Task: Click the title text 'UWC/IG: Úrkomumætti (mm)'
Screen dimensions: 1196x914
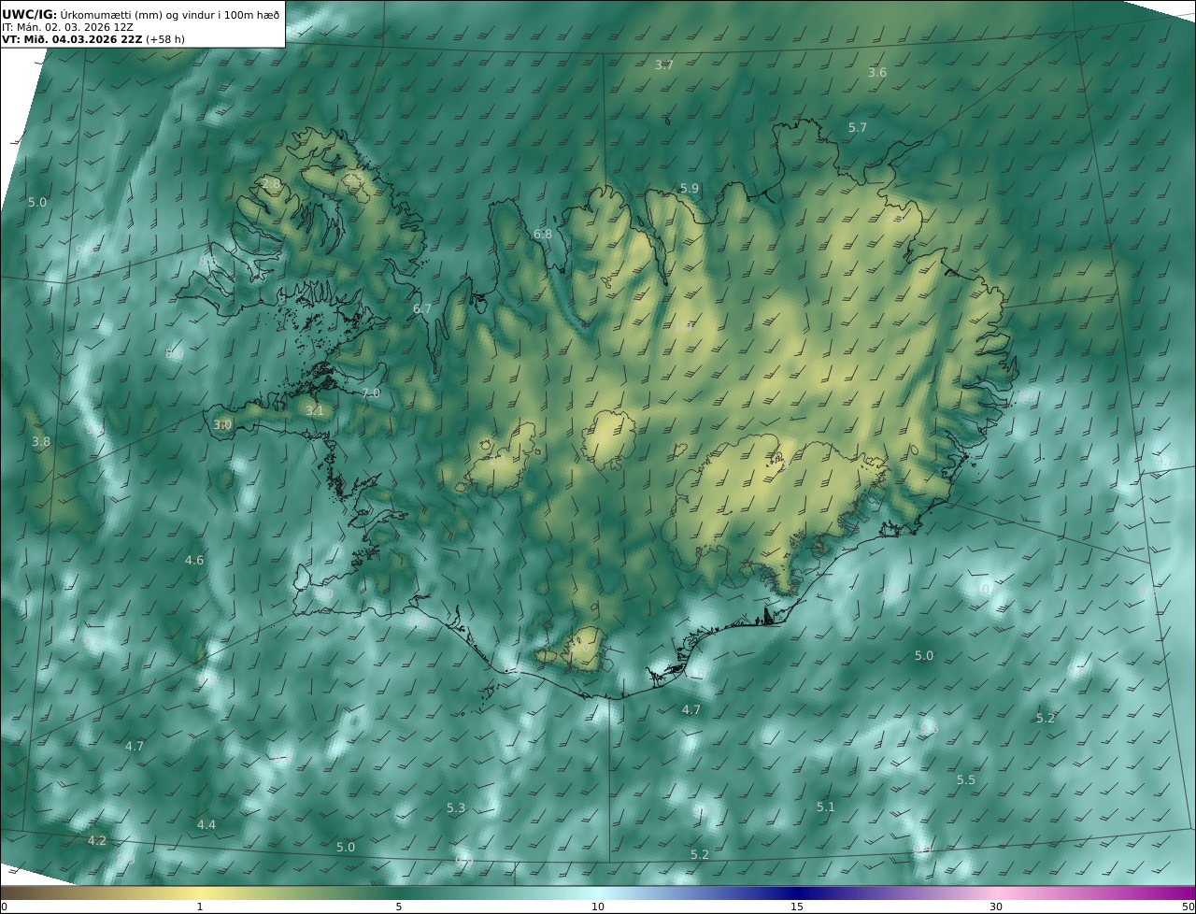Action: coord(82,14)
